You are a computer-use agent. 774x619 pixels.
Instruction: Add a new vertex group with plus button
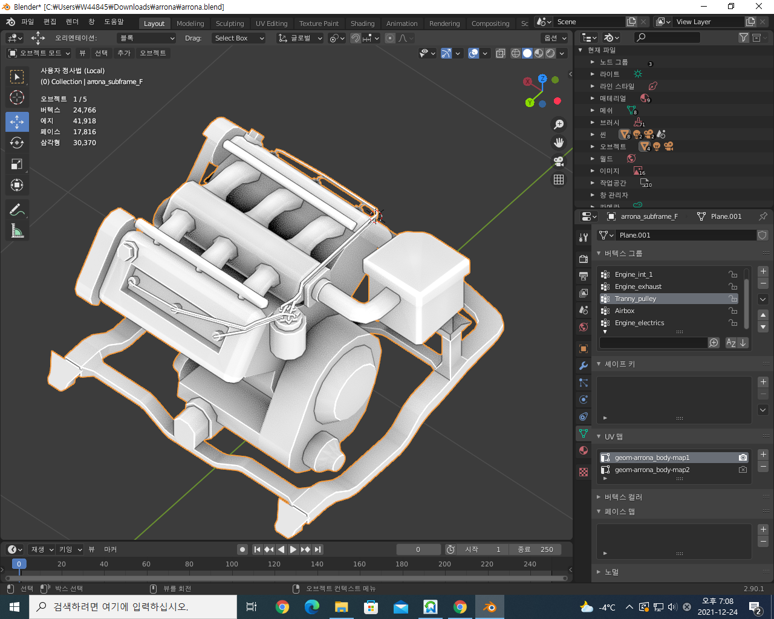763,271
